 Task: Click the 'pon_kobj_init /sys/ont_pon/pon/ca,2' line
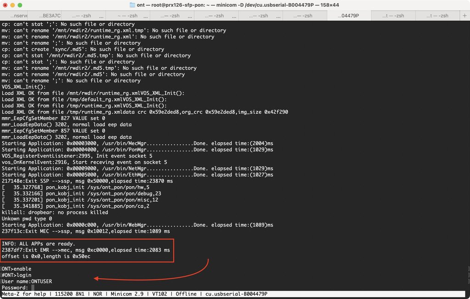coord(76,206)
